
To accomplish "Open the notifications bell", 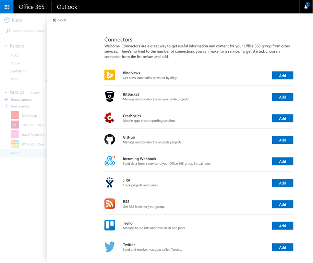I will [x=306, y=7].
